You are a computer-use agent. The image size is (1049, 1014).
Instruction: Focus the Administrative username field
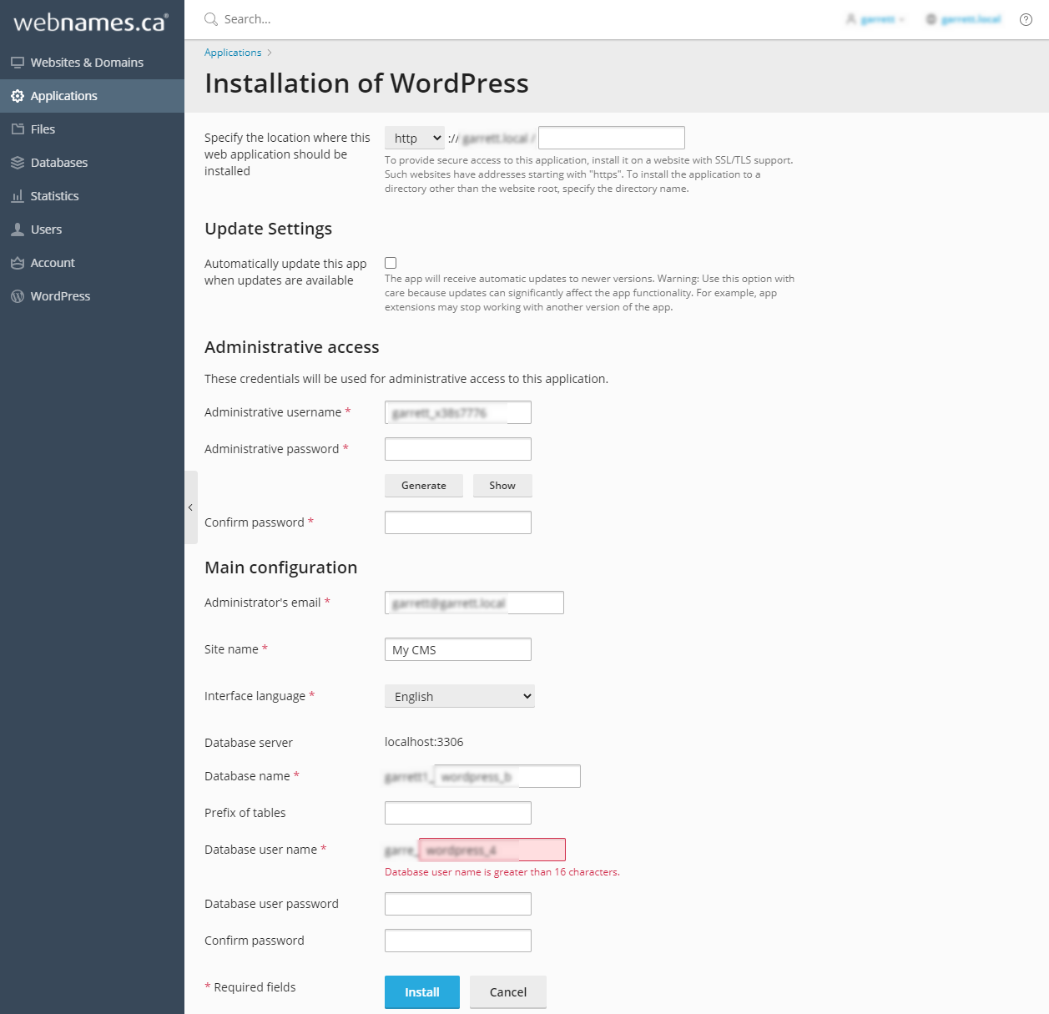458,412
